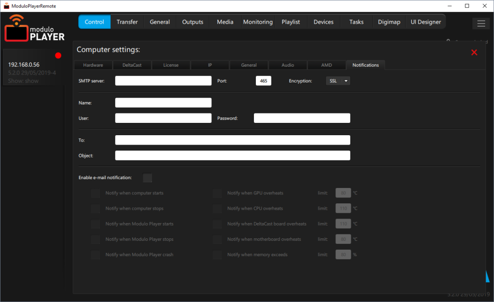Open the Encryption SSL dropdown

tap(338, 80)
